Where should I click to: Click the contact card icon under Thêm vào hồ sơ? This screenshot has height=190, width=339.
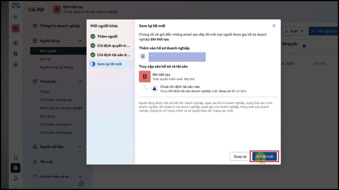143,56
